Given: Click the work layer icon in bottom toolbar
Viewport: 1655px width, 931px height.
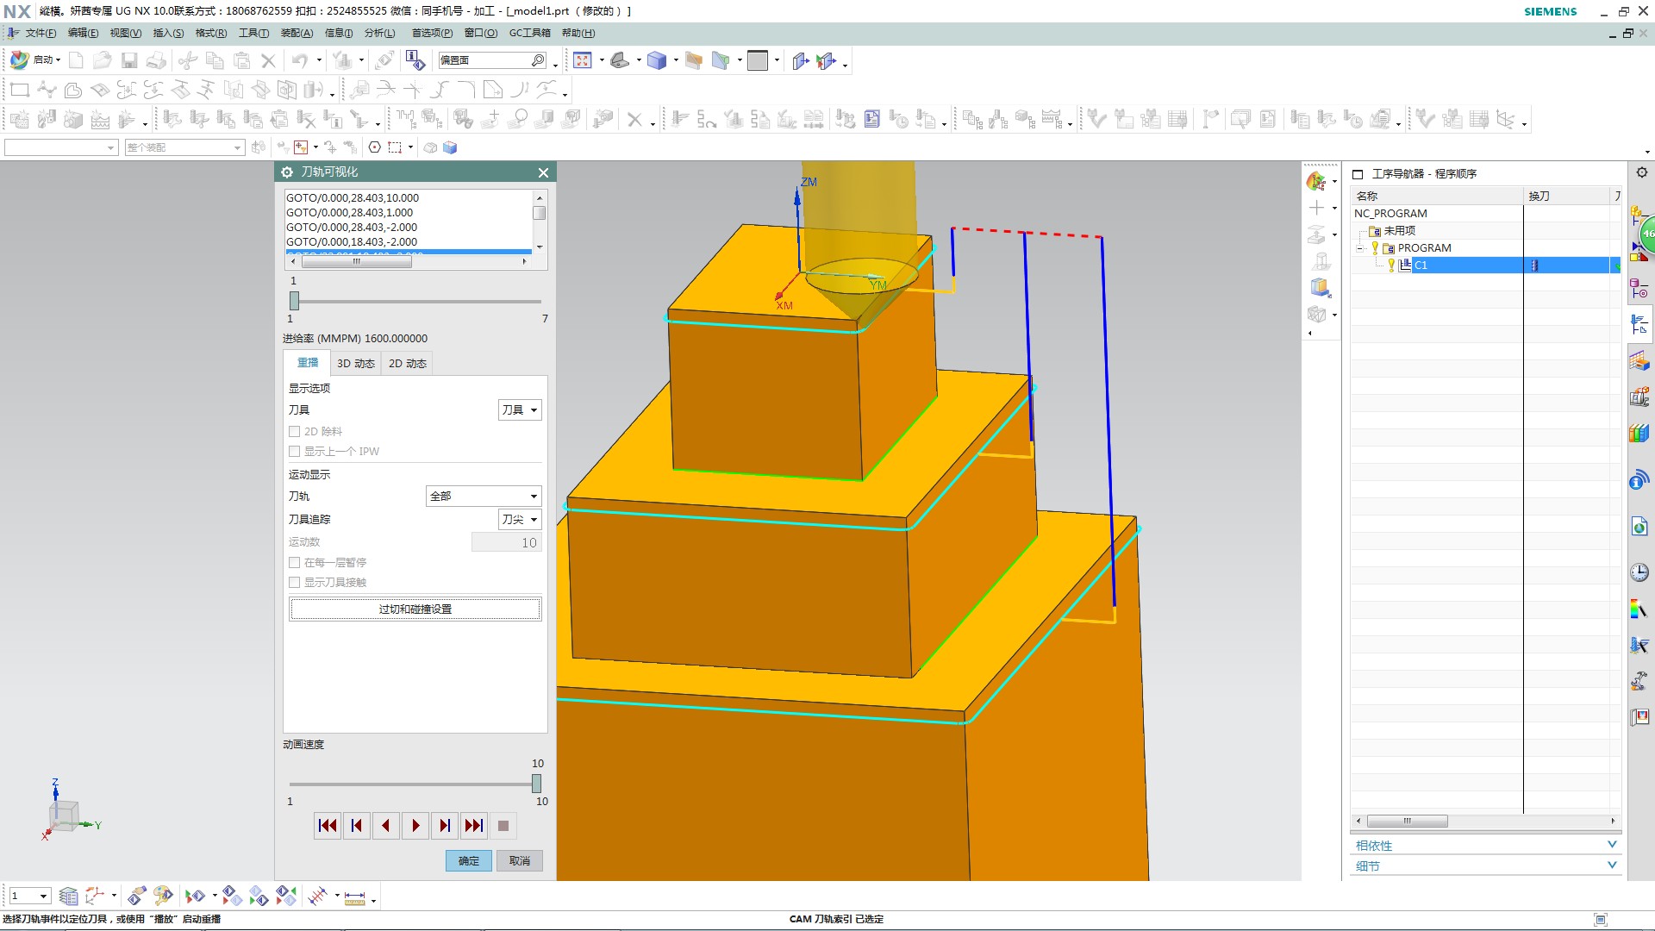Looking at the screenshot, I should [x=69, y=897].
